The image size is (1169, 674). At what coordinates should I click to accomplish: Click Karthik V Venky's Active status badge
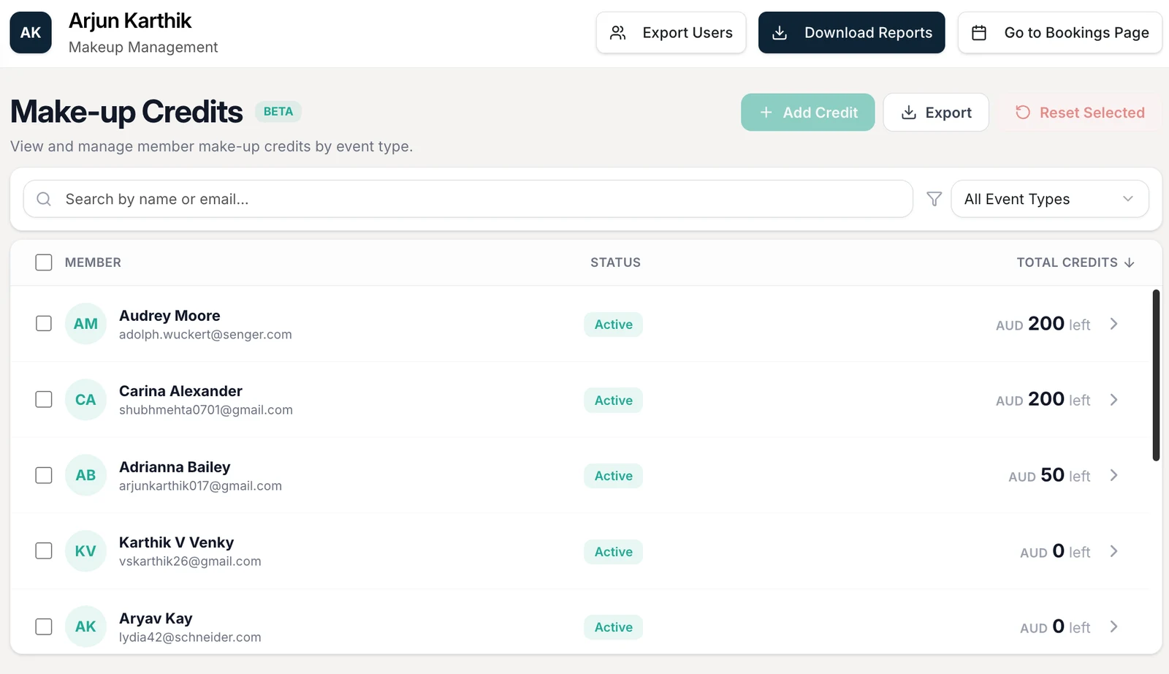pos(613,552)
